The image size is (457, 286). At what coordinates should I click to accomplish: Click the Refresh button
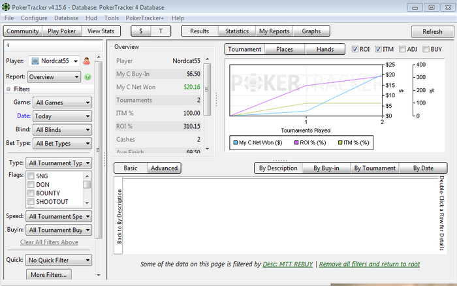(432, 31)
